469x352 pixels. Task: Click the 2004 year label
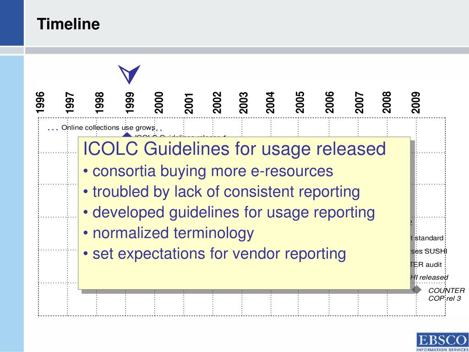click(270, 103)
